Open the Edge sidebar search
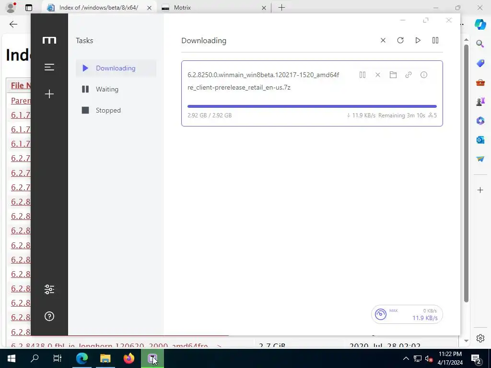 (480, 44)
